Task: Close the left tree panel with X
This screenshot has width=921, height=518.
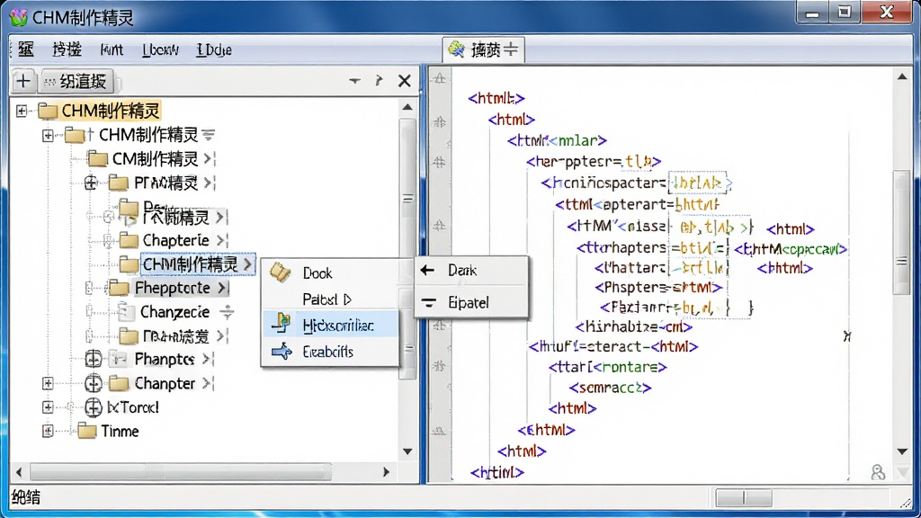Action: click(x=404, y=80)
